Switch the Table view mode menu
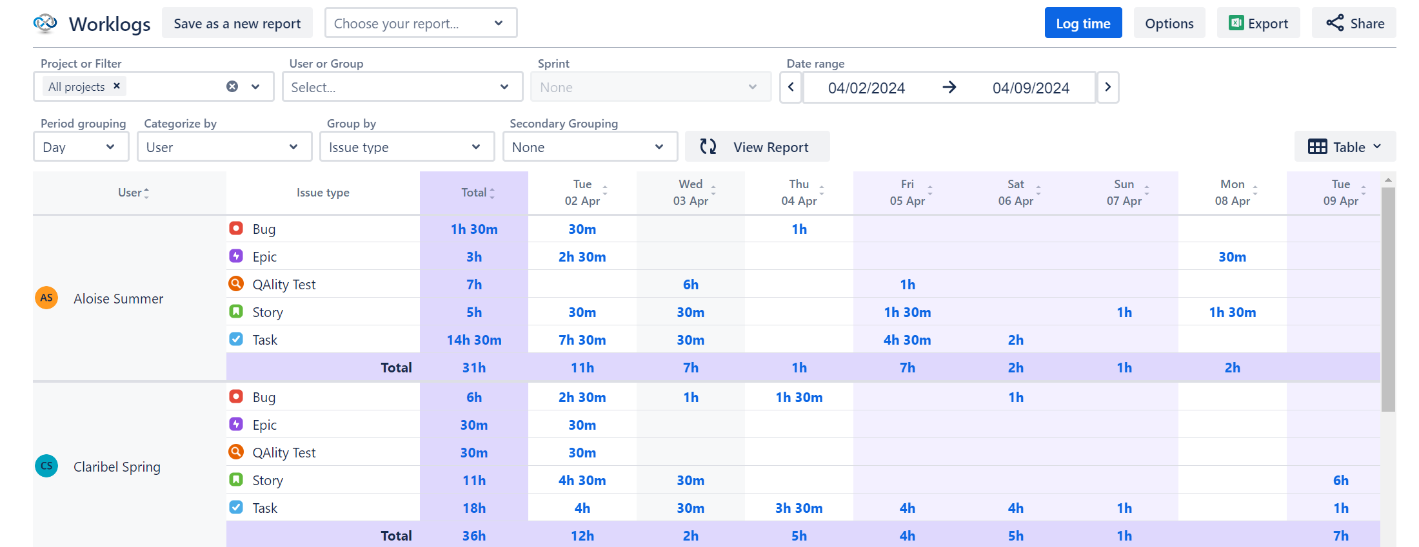1419x547 pixels. coord(1345,147)
